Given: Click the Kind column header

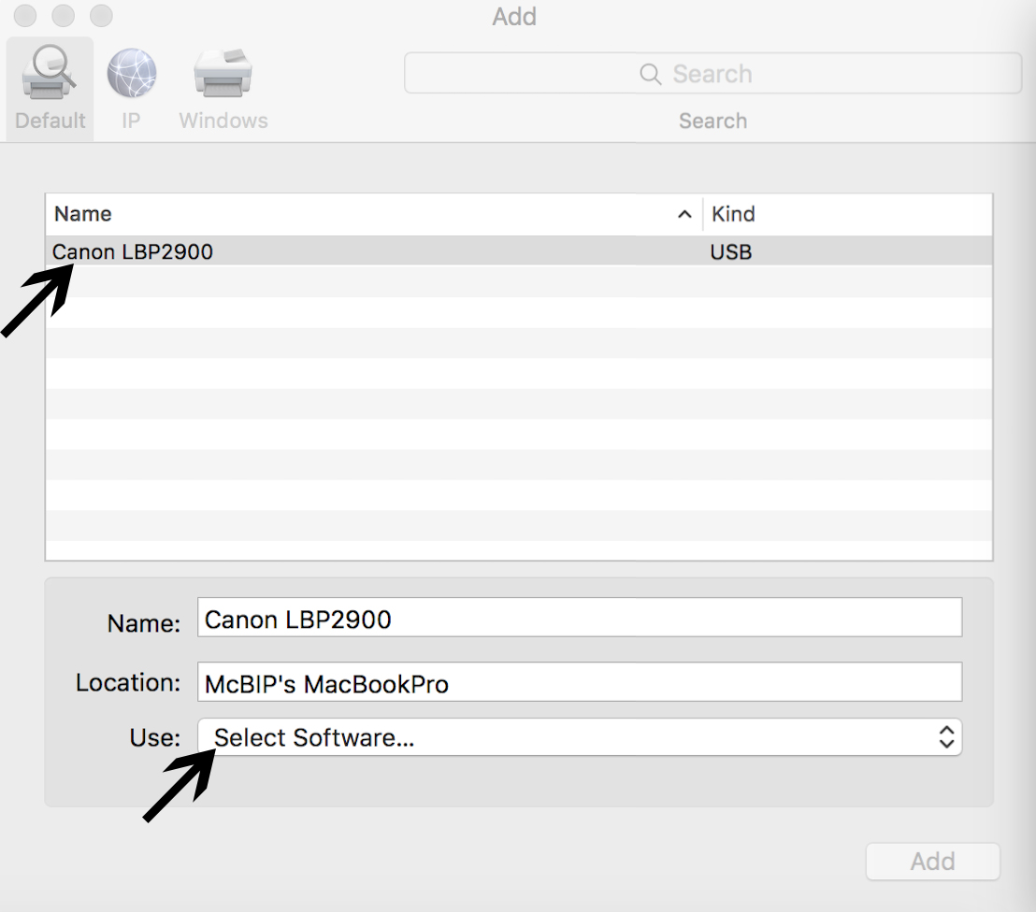Looking at the screenshot, I should pos(848,214).
